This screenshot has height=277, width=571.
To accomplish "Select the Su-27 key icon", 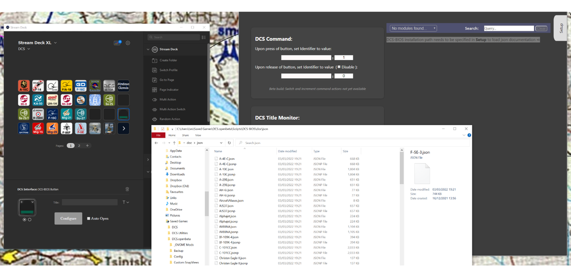I will [x=81, y=114].
